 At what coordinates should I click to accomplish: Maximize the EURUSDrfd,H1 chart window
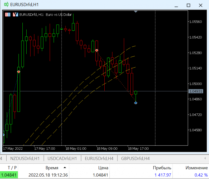pyautogui.click(x=188, y=5)
